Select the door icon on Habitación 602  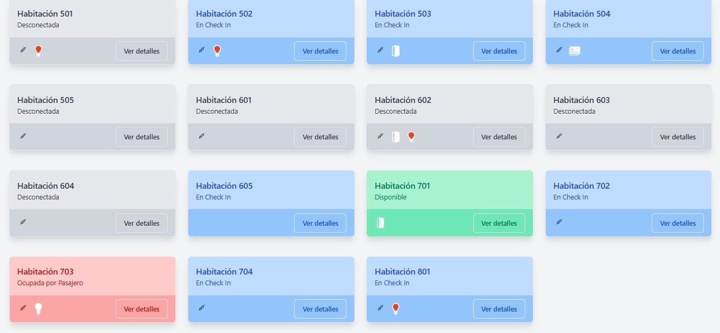(x=396, y=136)
